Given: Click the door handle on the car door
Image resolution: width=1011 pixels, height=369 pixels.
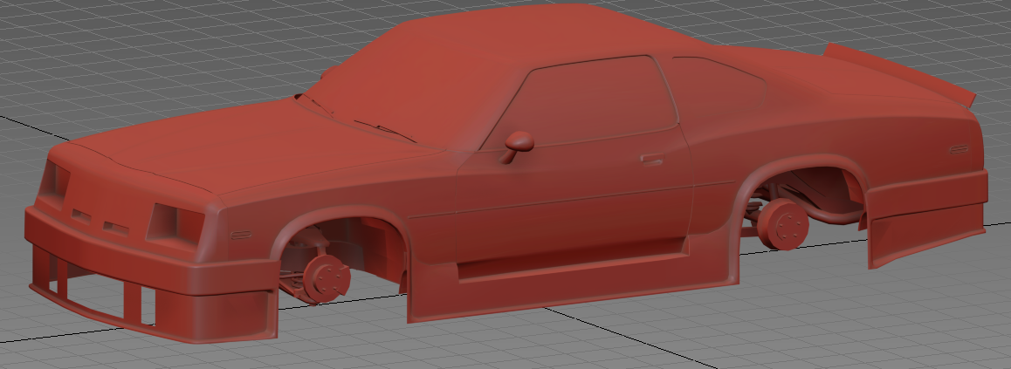Looking at the screenshot, I should coord(651,159).
